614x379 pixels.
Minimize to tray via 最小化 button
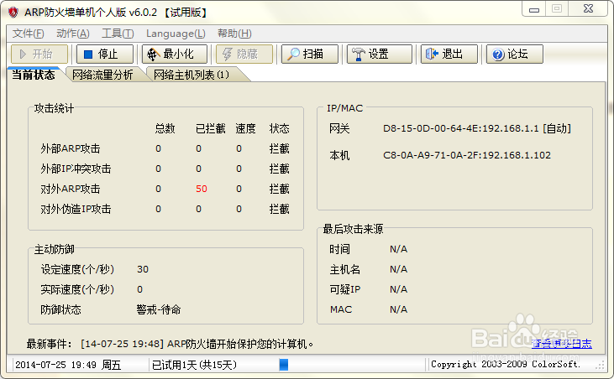click(x=174, y=54)
